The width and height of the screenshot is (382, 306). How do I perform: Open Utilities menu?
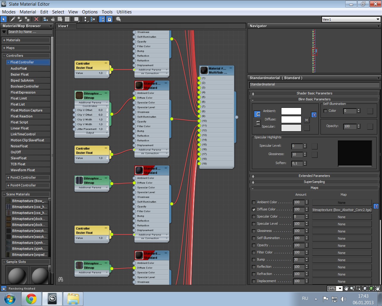124,12
